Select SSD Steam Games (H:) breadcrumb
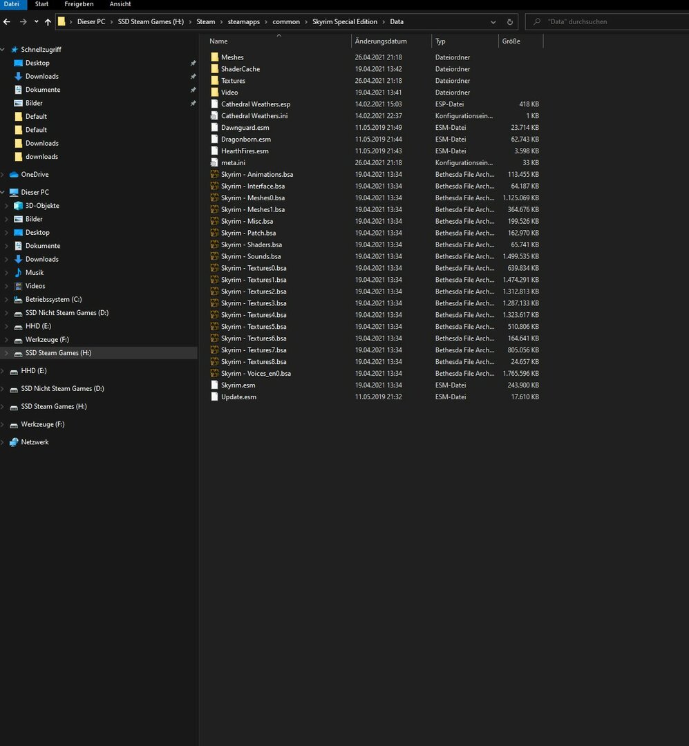Viewport: 689px width, 746px height. click(151, 22)
